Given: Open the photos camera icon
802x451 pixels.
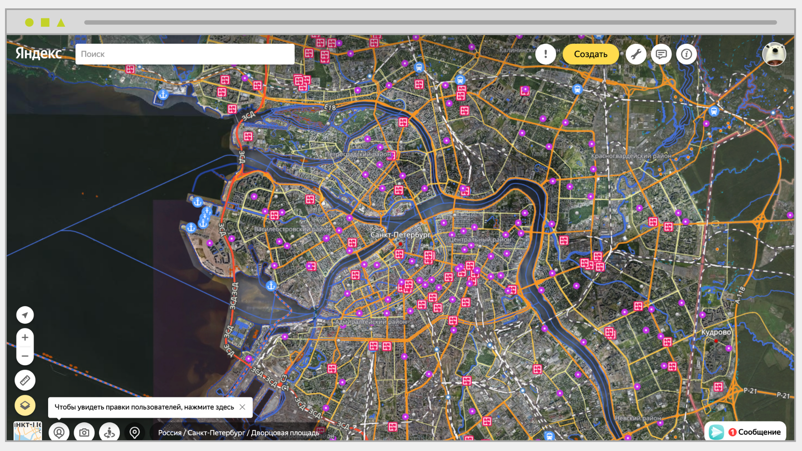Looking at the screenshot, I should tap(84, 432).
